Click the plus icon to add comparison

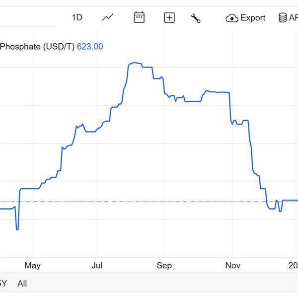(x=169, y=18)
